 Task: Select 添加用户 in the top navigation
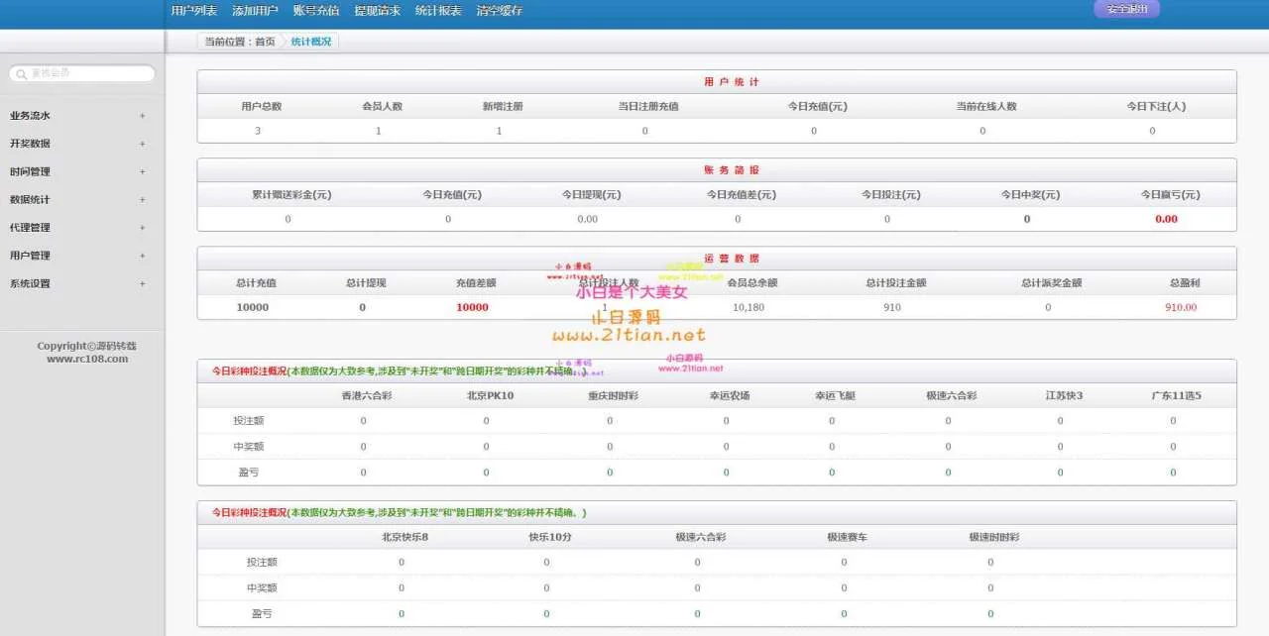[x=255, y=11]
